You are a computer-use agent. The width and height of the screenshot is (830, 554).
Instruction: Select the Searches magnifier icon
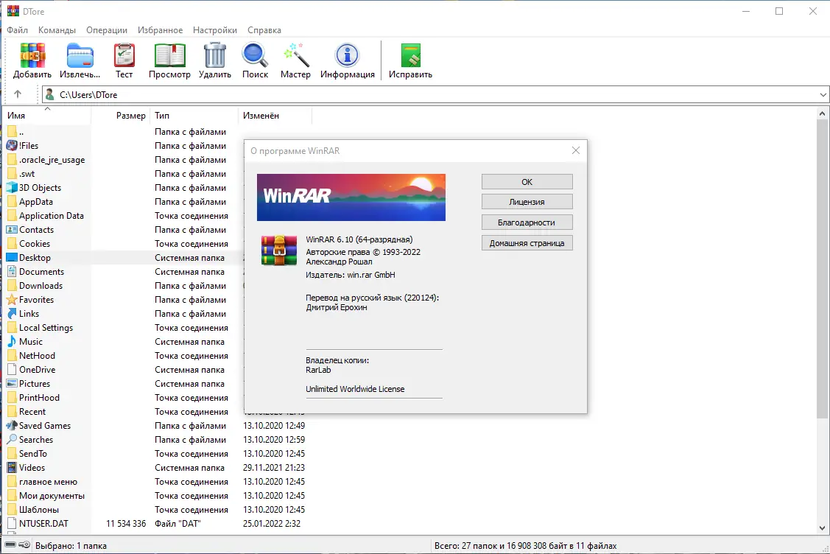12,439
